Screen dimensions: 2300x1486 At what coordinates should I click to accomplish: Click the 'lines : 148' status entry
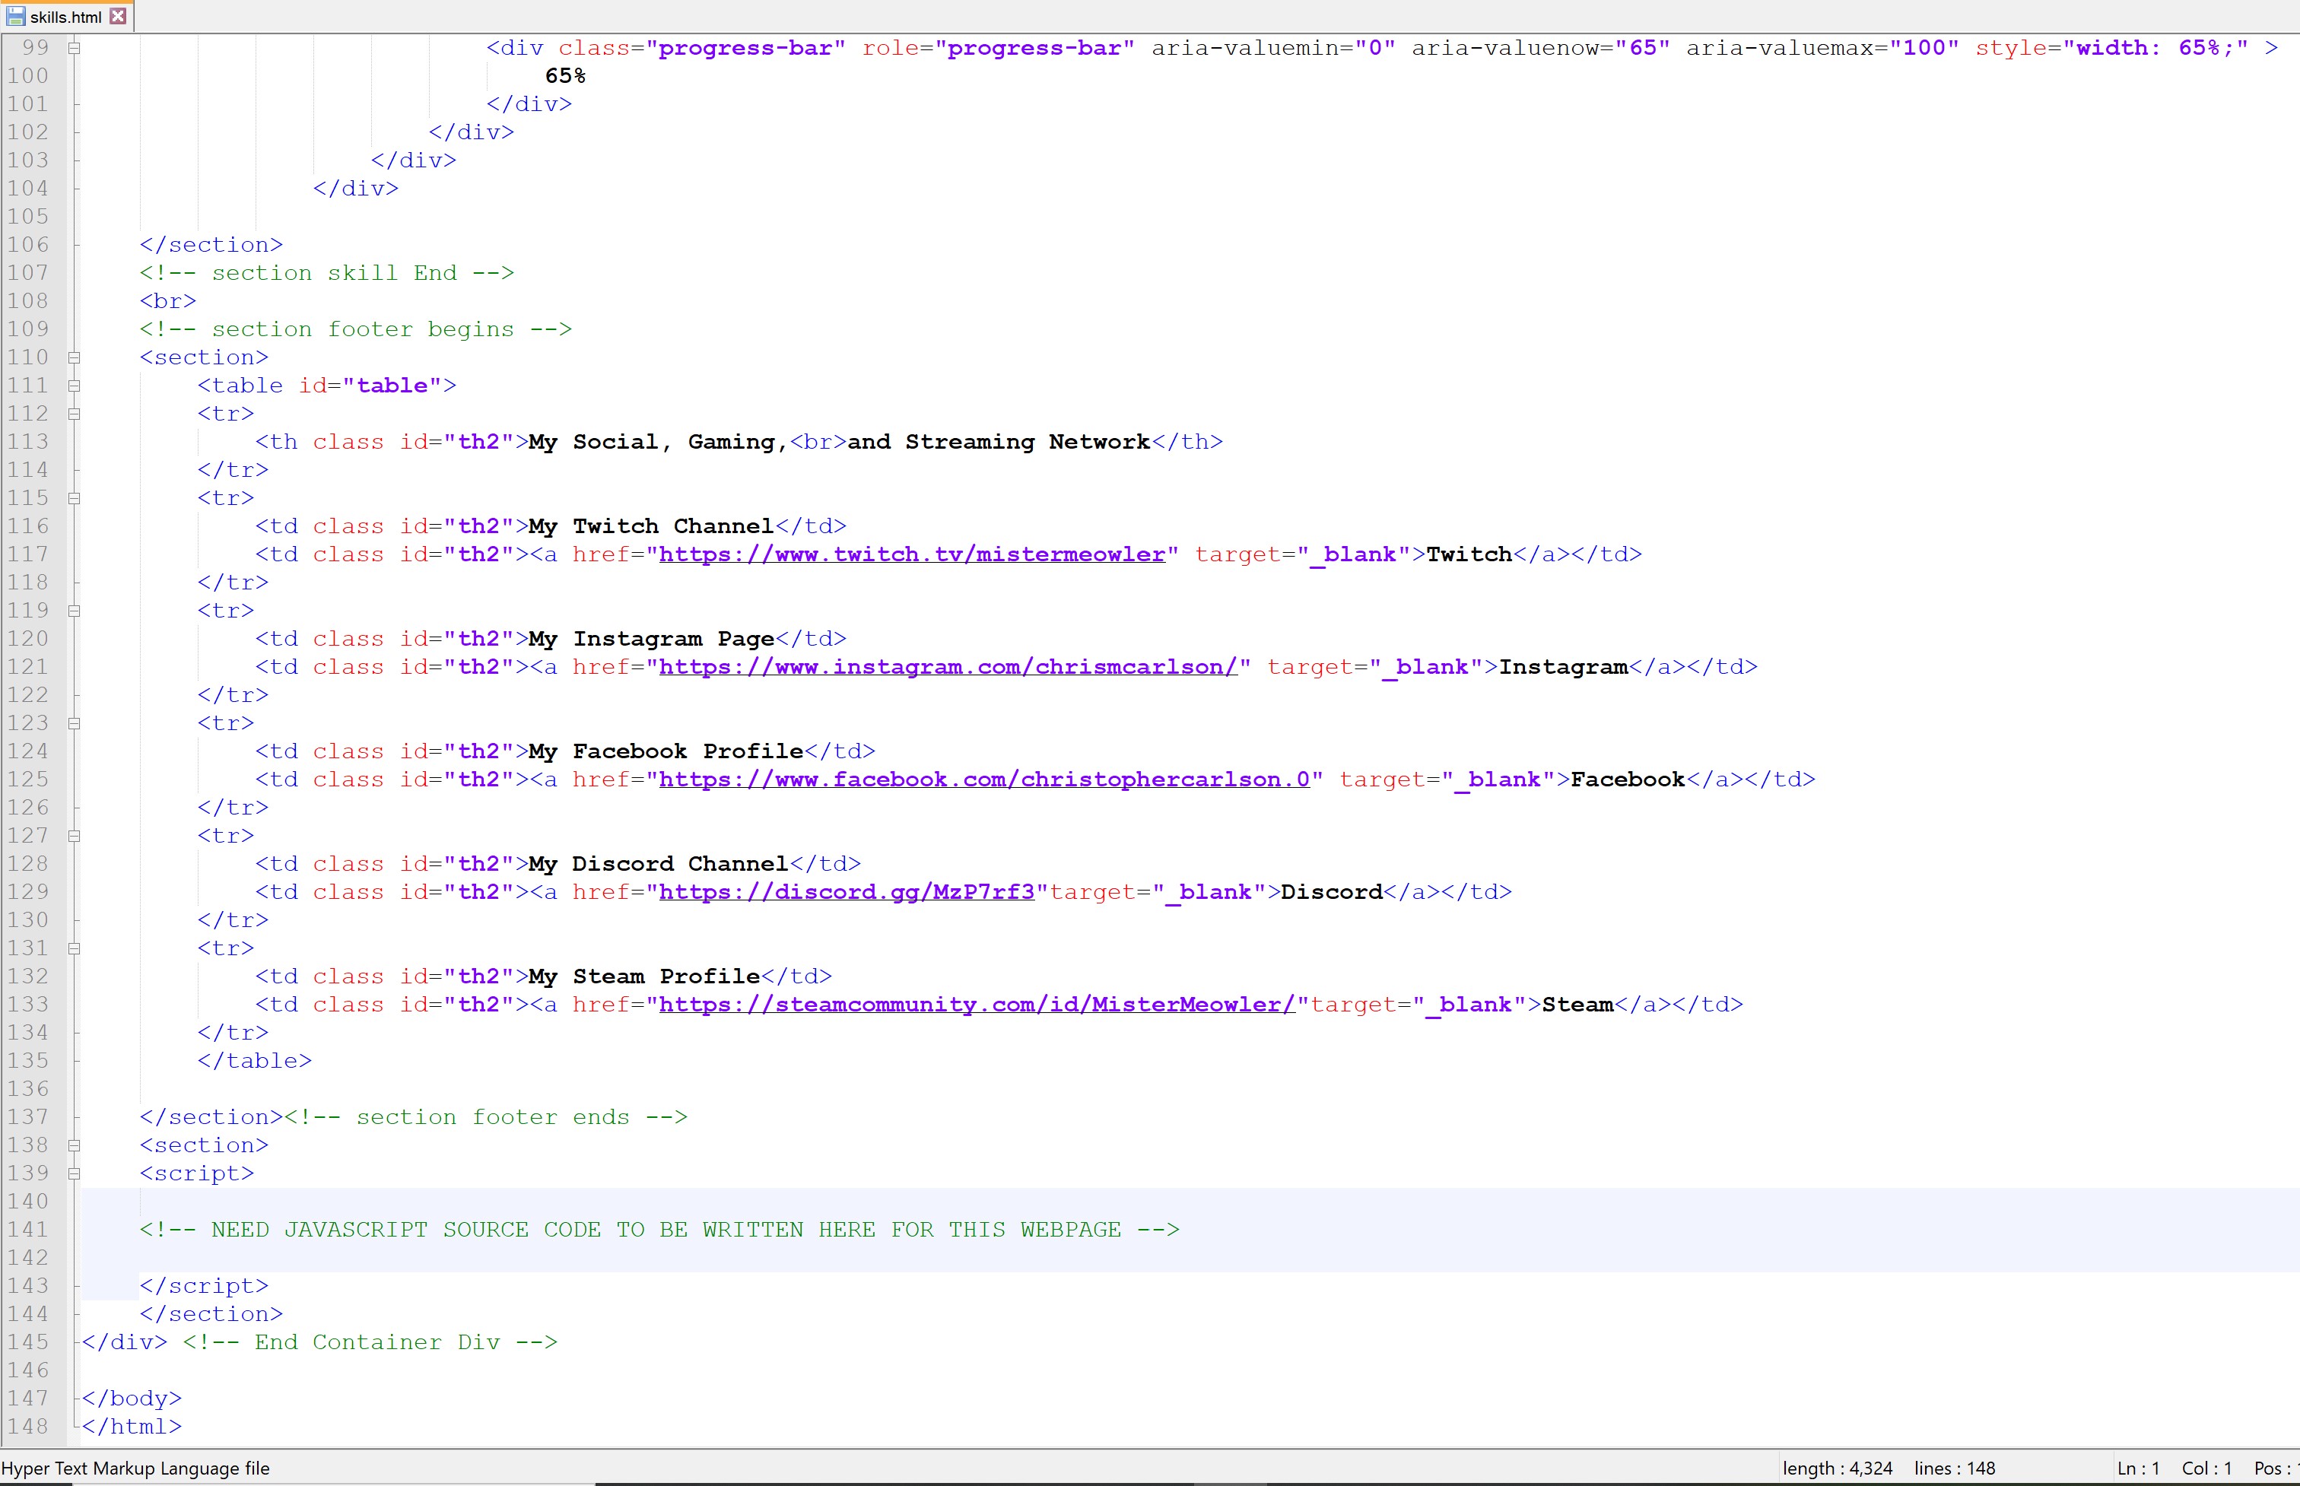coord(1955,1468)
